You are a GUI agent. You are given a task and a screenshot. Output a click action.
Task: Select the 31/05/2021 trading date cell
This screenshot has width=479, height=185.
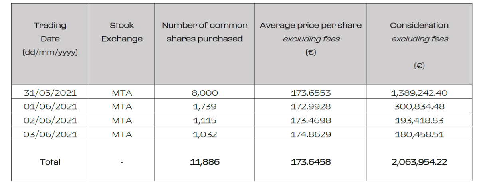pos(50,93)
